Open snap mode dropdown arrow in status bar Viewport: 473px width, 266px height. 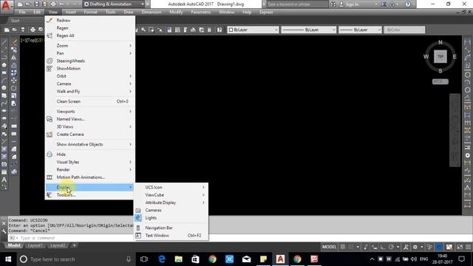pos(358,247)
